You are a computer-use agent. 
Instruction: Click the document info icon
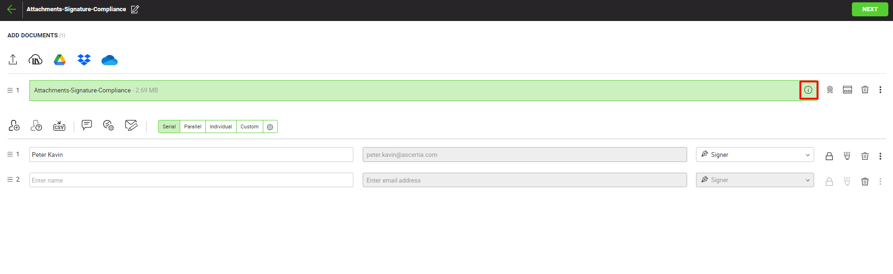click(x=808, y=90)
